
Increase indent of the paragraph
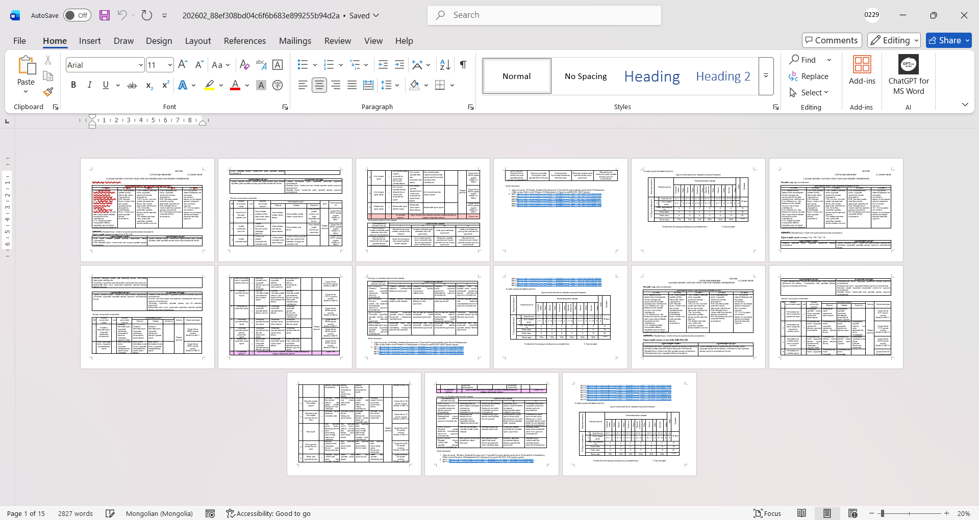pyautogui.click(x=399, y=65)
